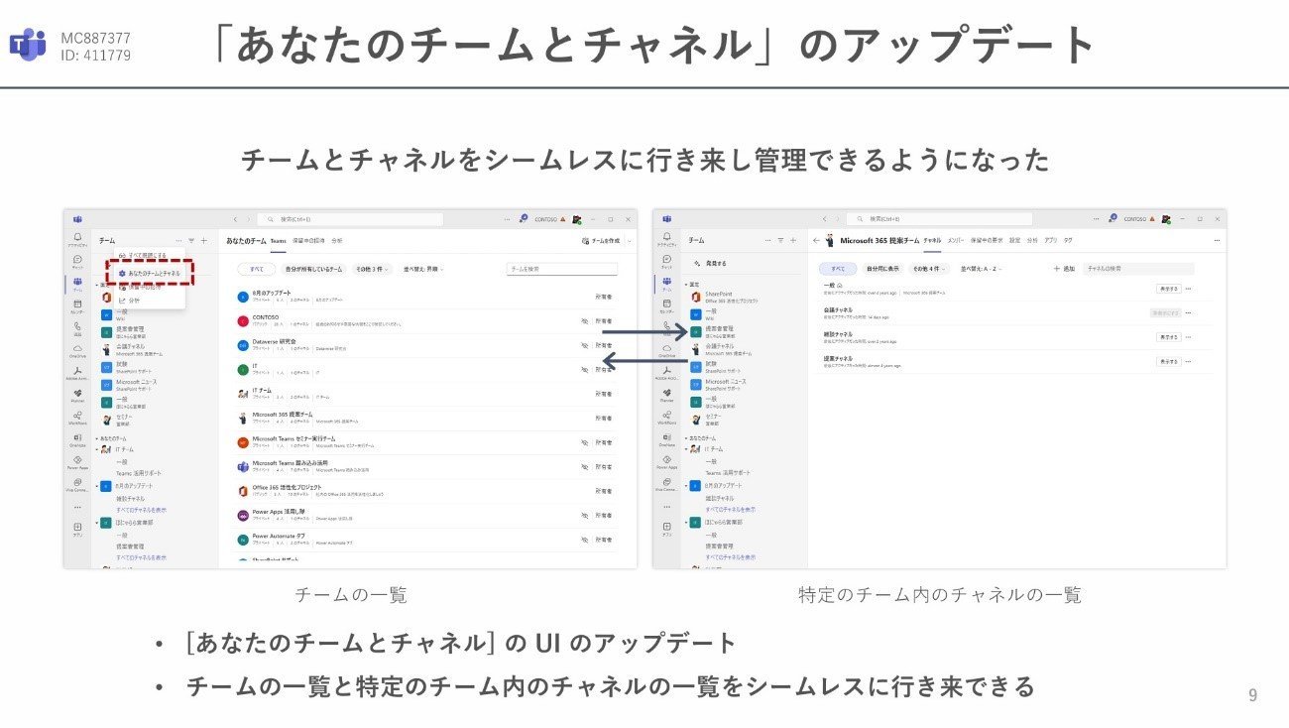Open Power Apps icon in team list window
Viewport: 1289px width, 728px height.
pyautogui.click(x=76, y=462)
